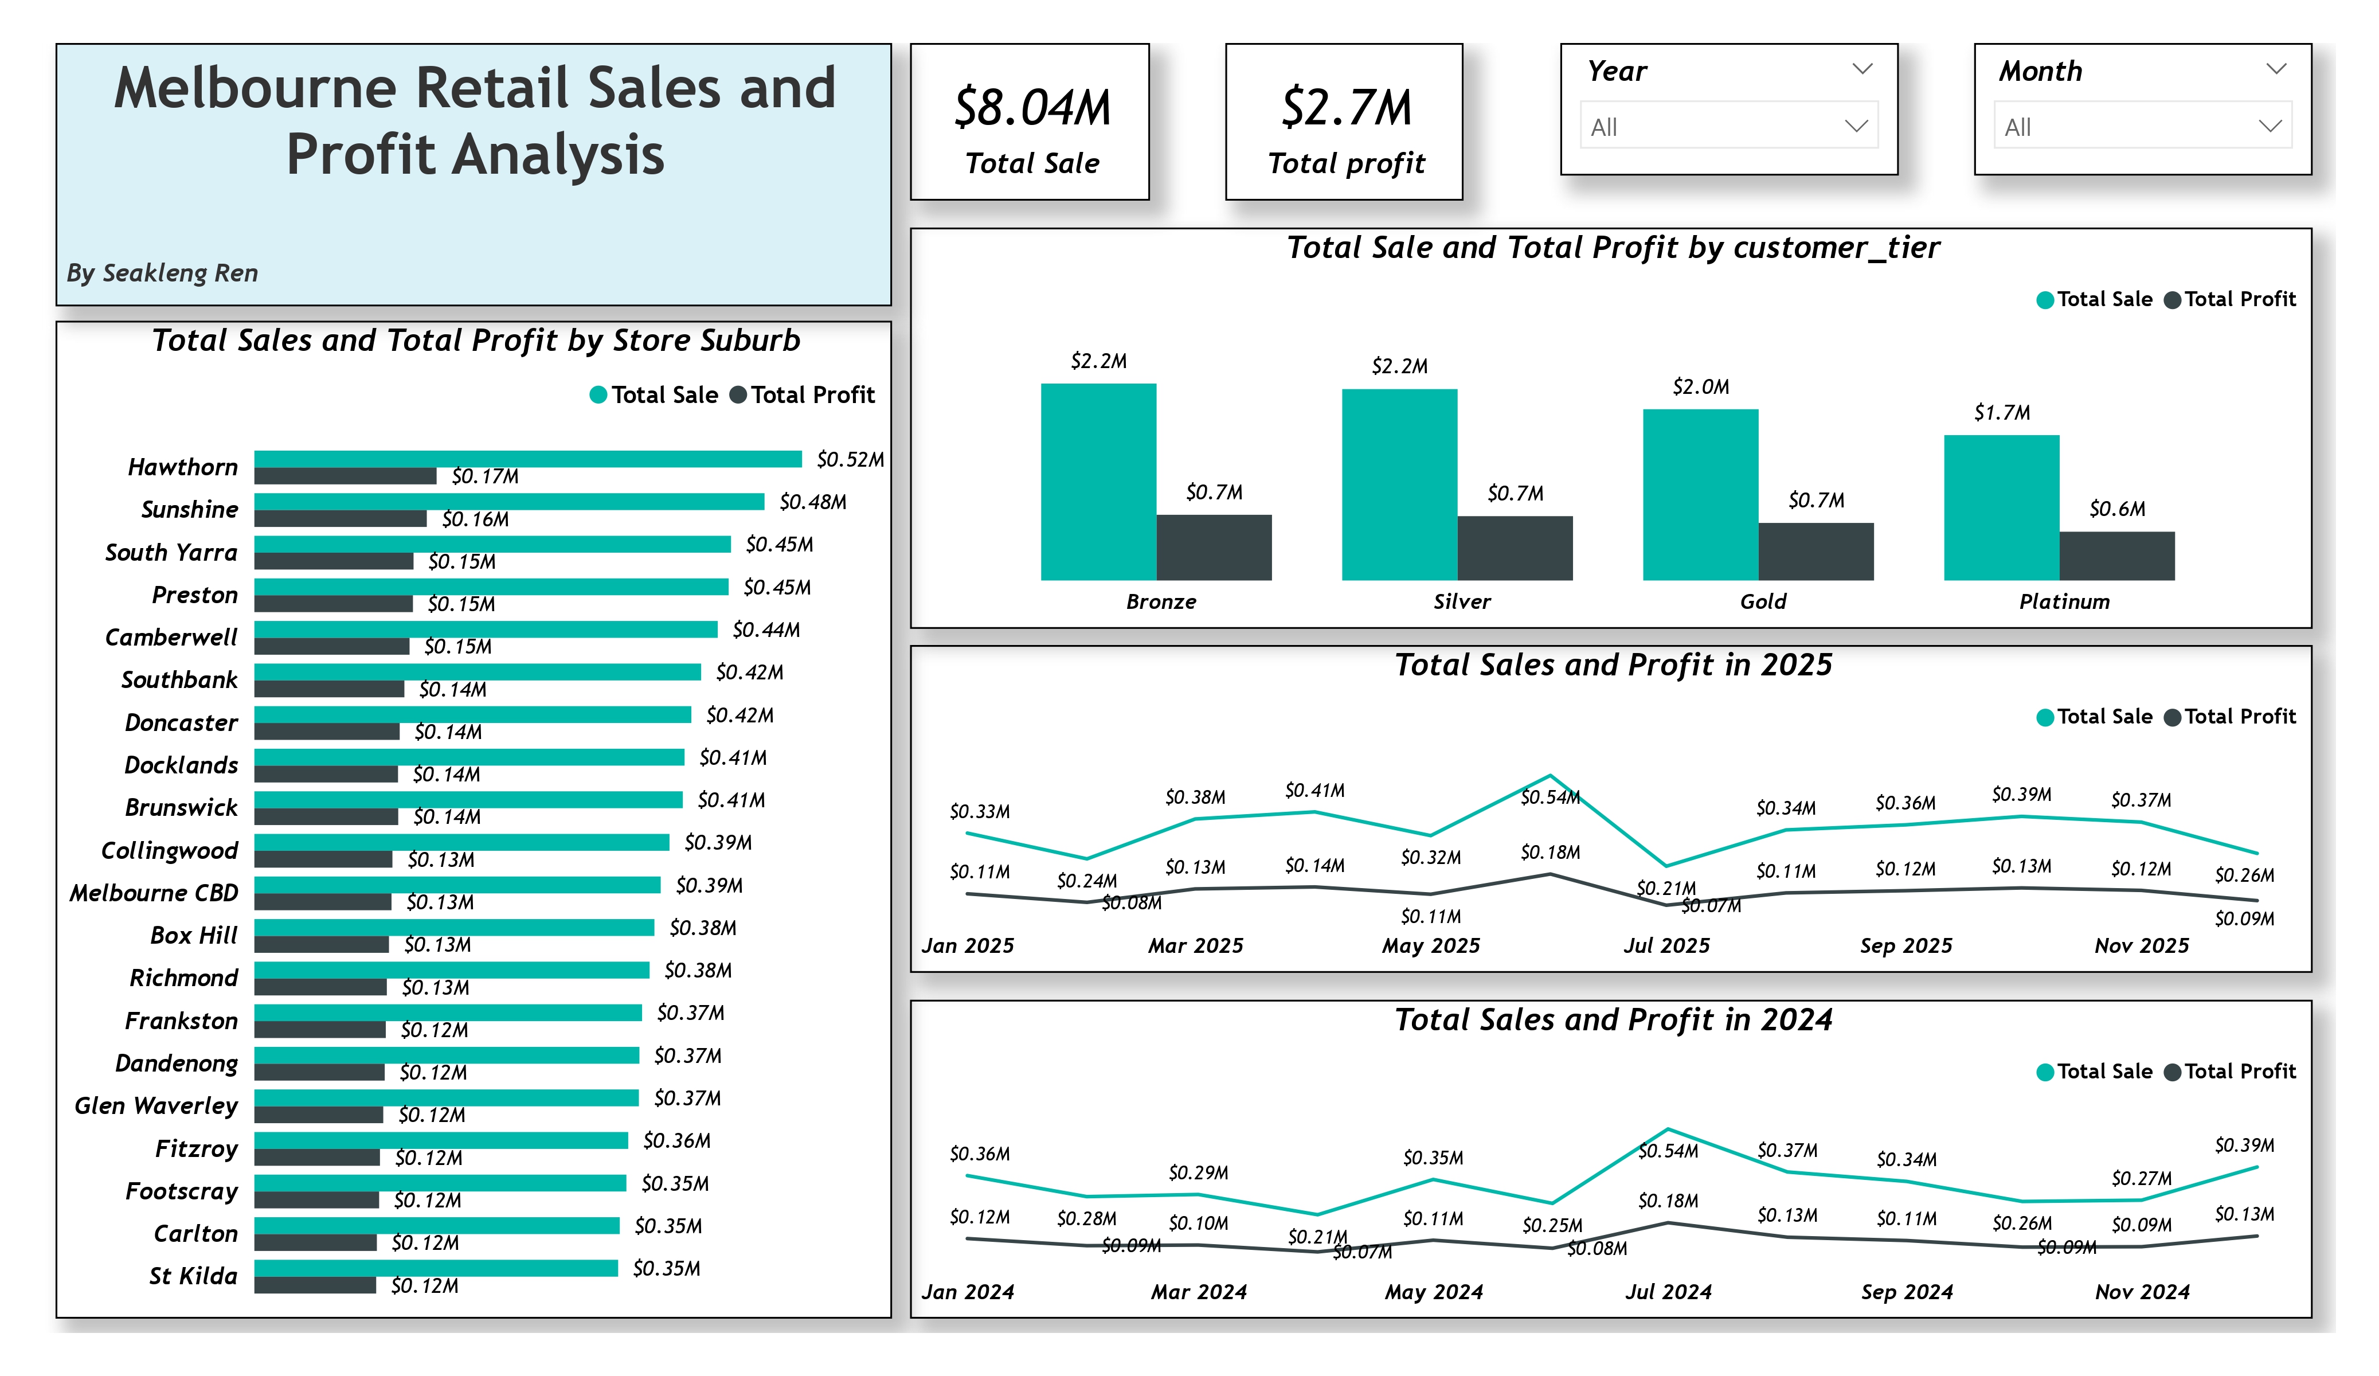2379x1376 pixels.
Task: Click Docklands' $0.41M sales value label
Action: 733,757
